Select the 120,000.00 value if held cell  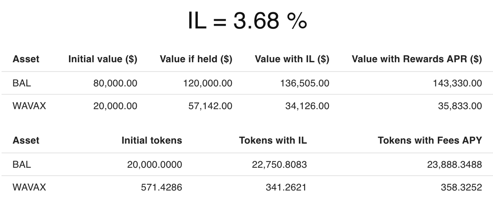(207, 83)
